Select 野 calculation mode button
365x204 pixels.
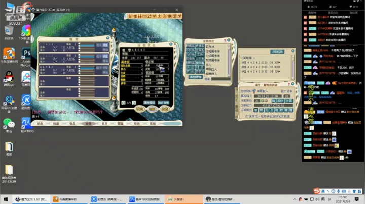point(261,110)
